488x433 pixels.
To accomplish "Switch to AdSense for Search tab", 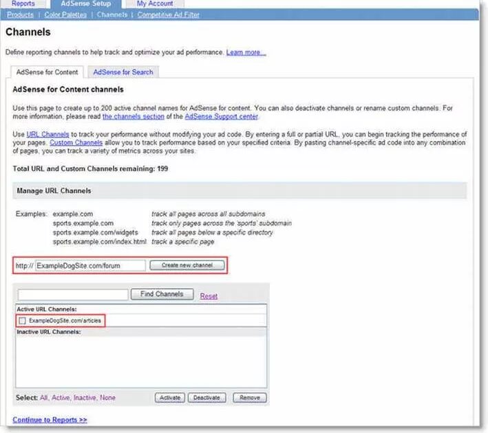I will point(123,72).
